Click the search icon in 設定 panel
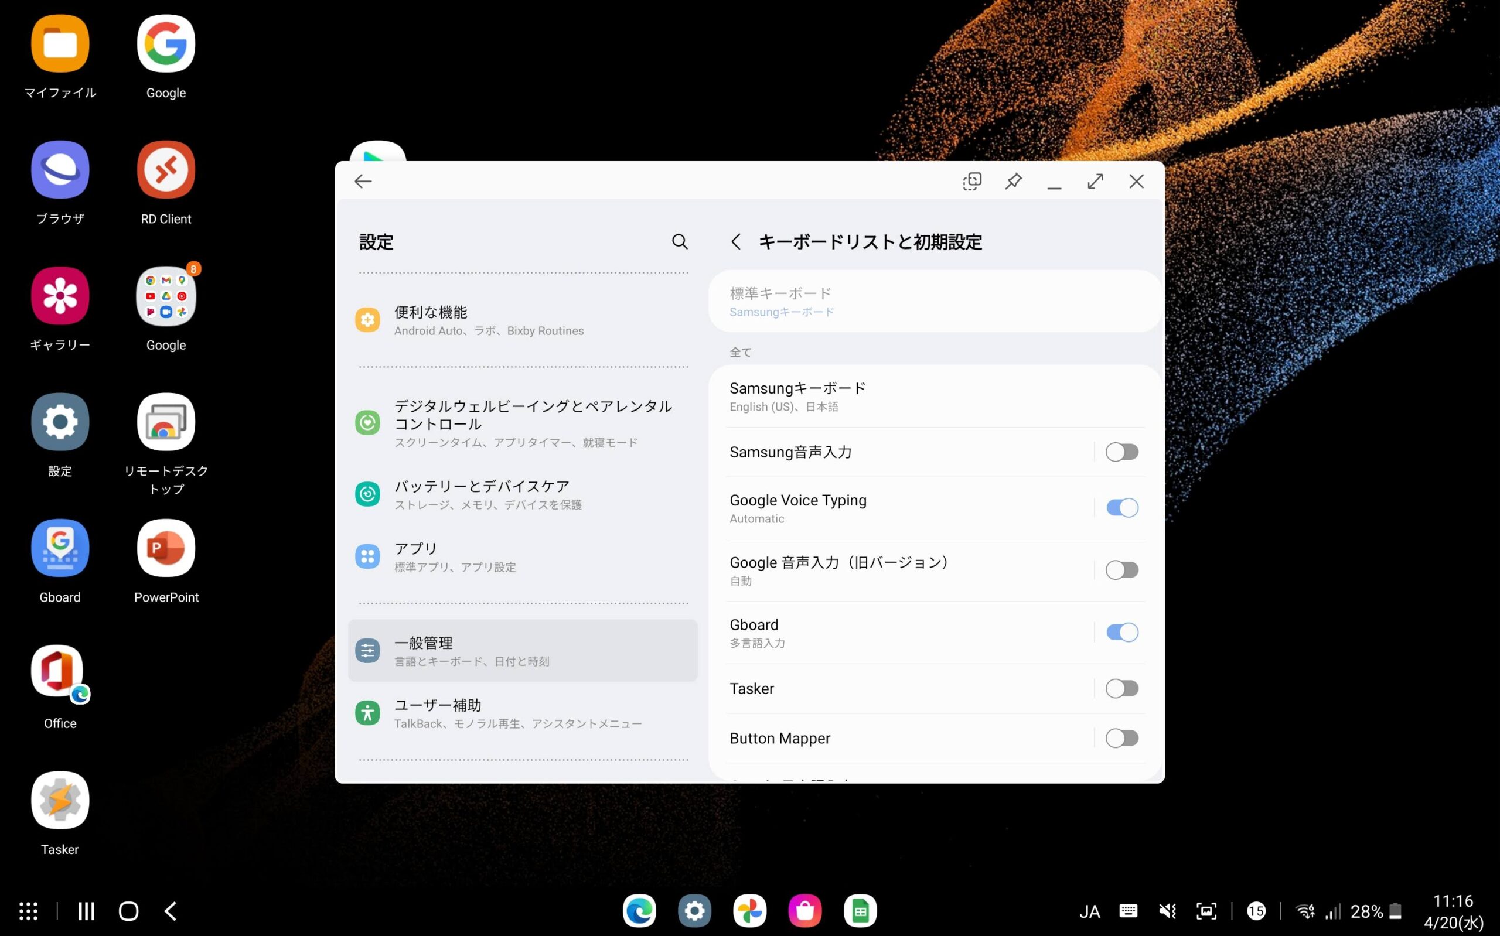The image size is (1500, 936). (680, 241)
